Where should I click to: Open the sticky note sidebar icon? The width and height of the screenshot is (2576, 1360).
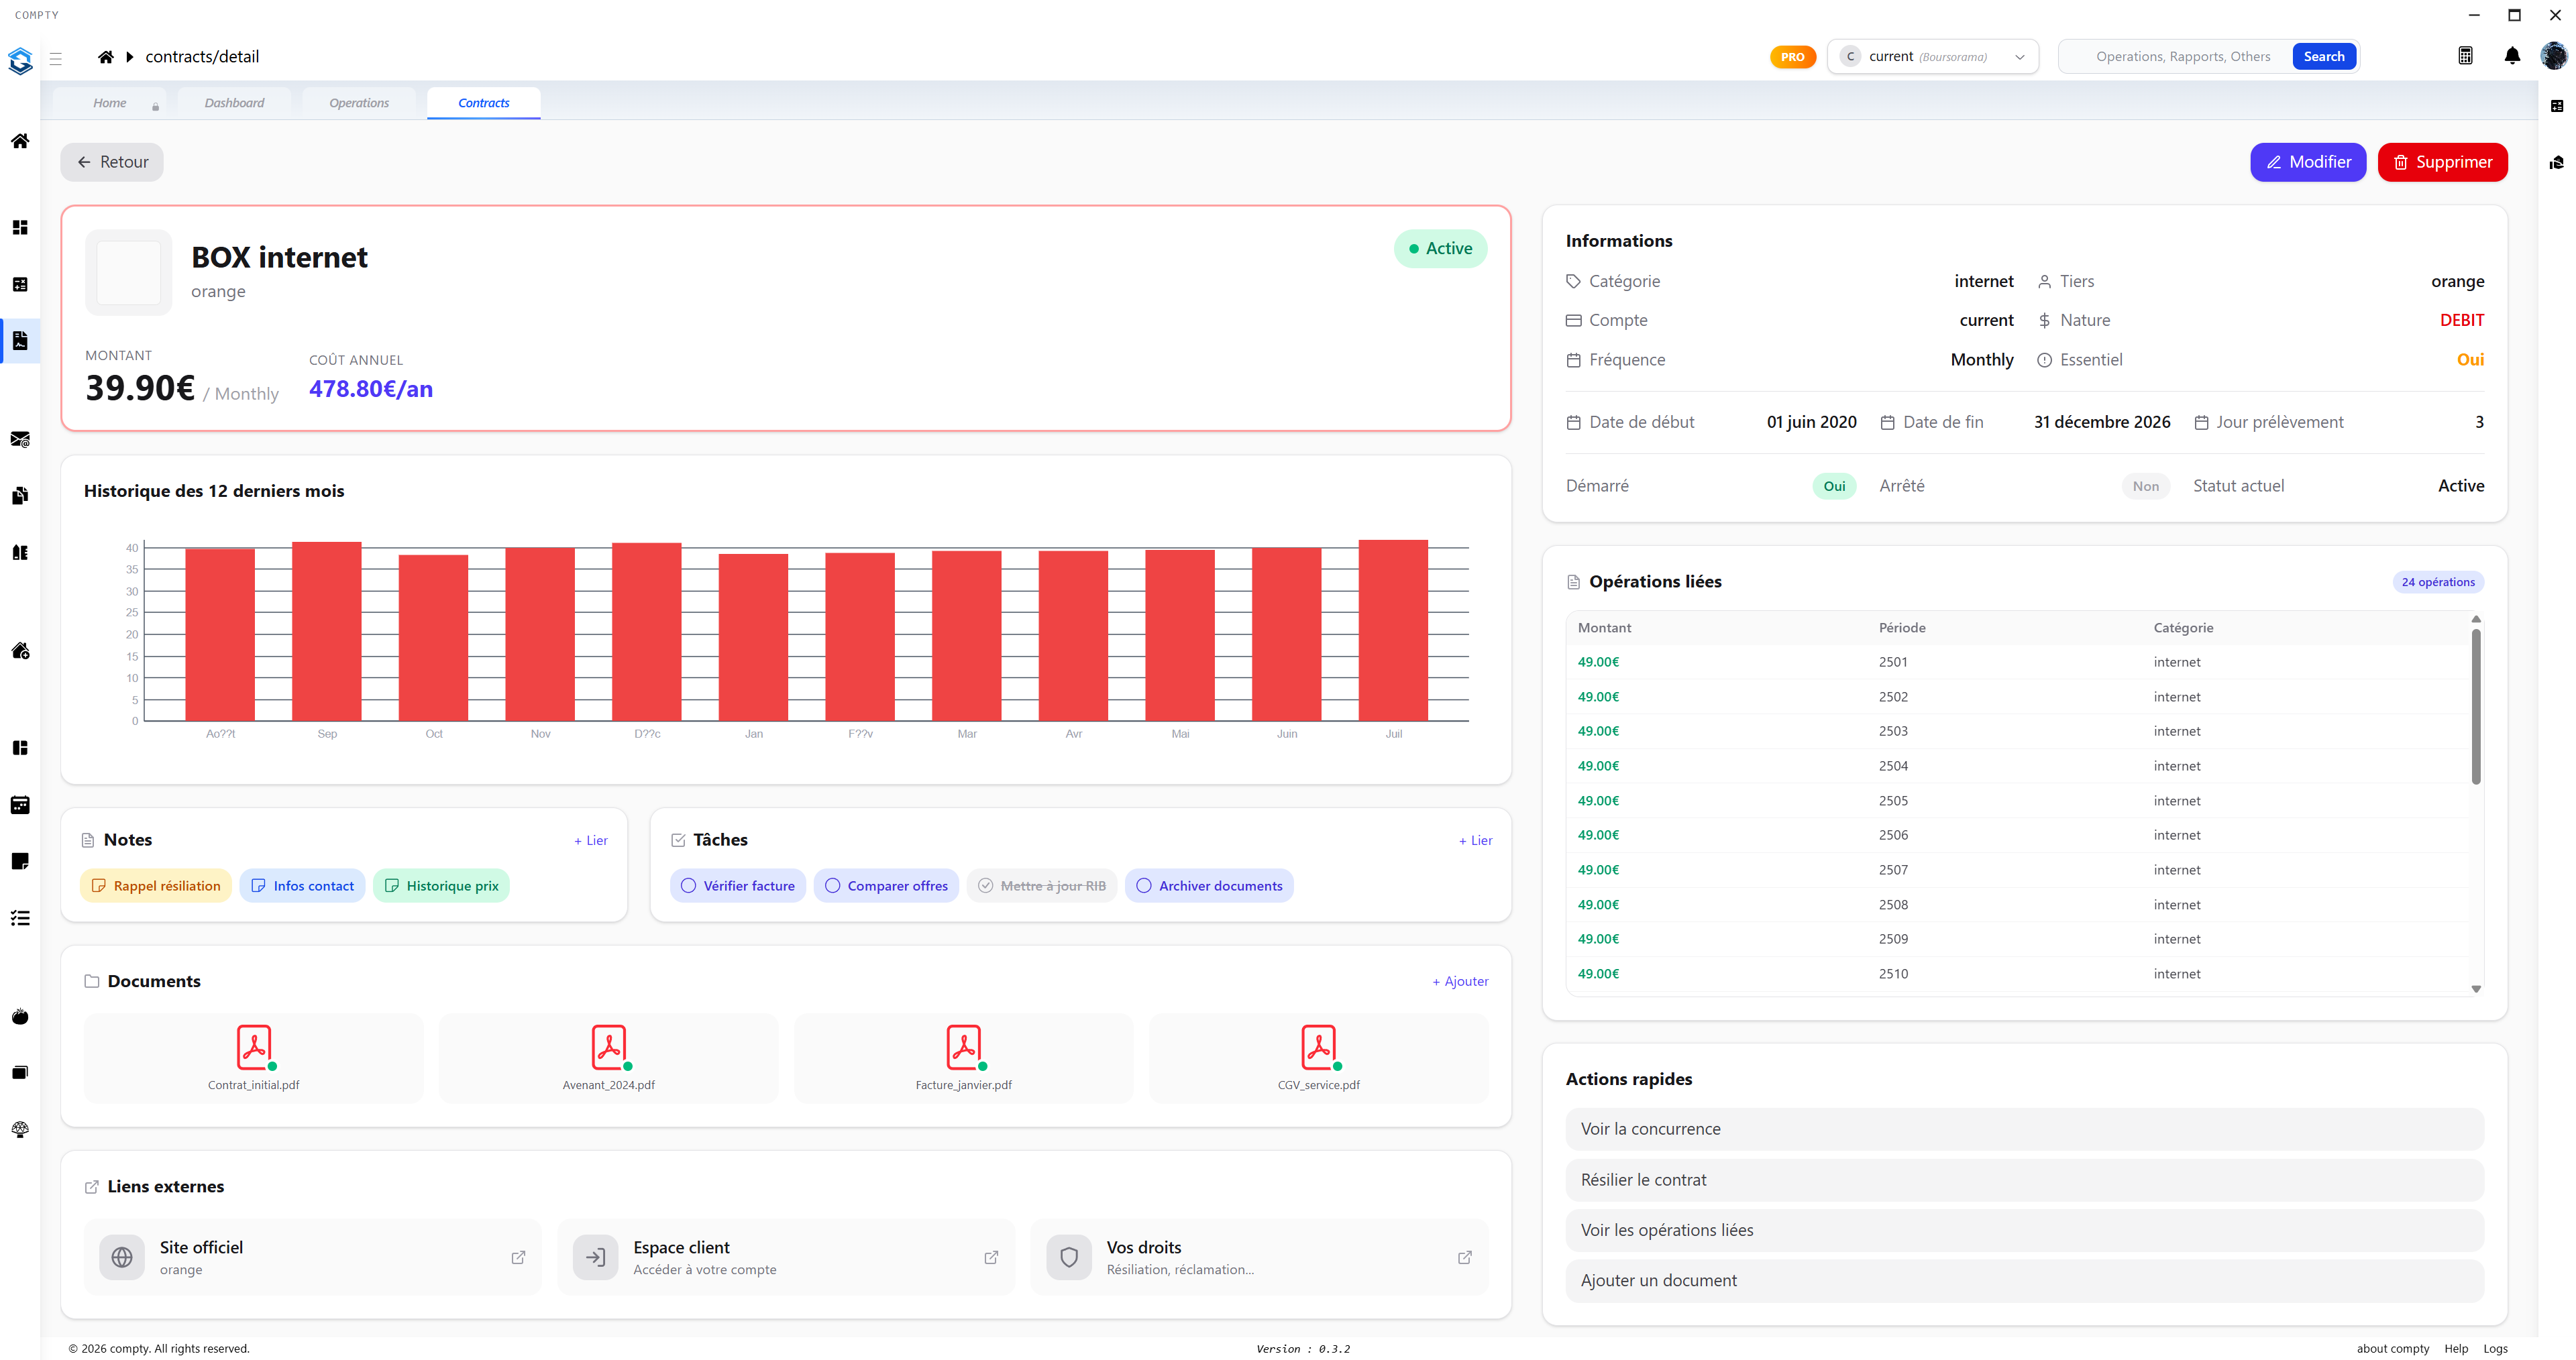[20, 861]
